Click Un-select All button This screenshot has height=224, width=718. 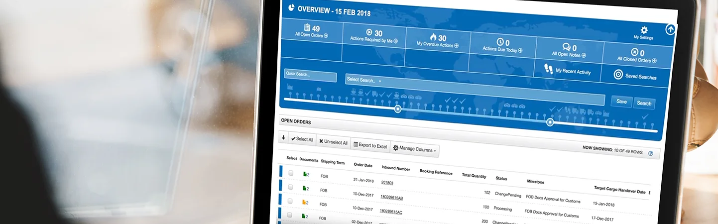333,142
